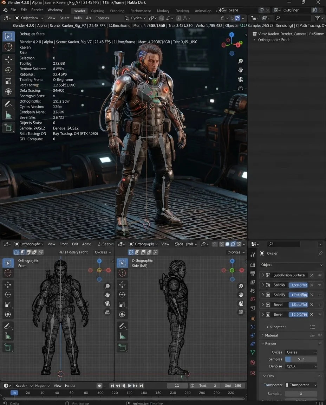Open the Tool properties tab icon
This screenshot has width=326, height=405.
pyautogui.click(x=253, y=255)
